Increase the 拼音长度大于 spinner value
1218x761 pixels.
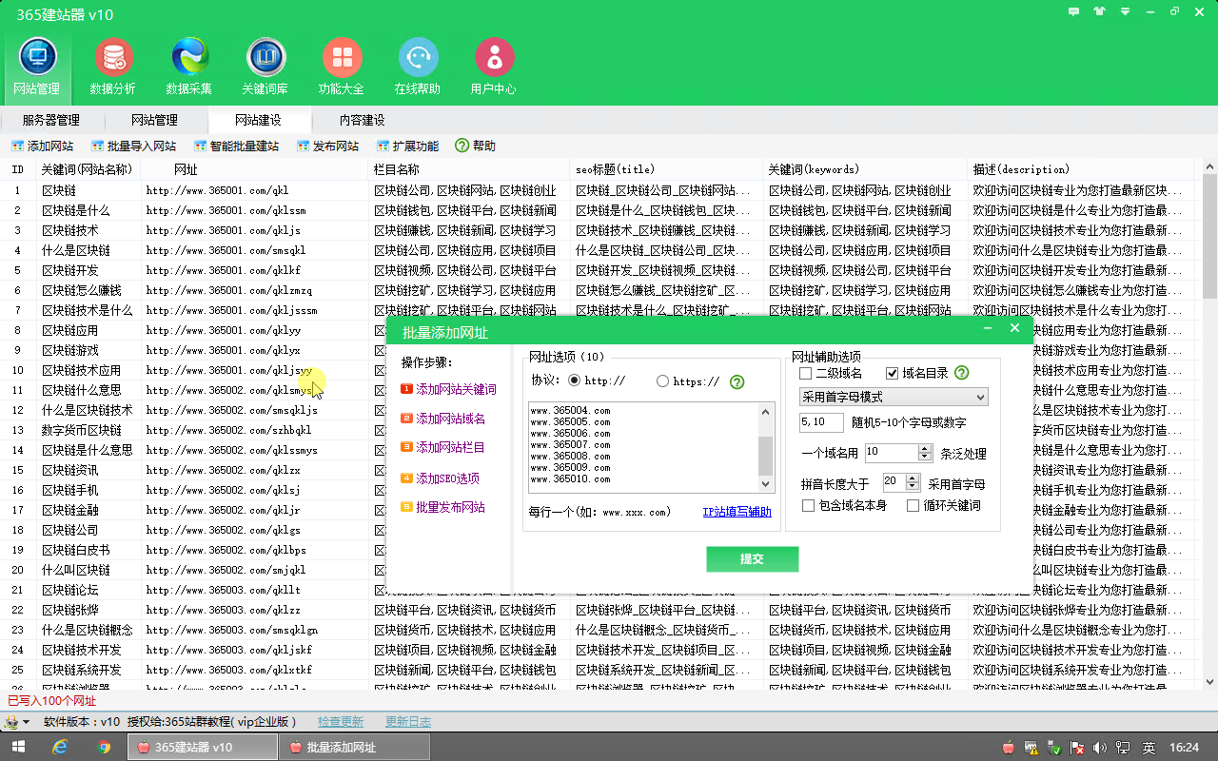point(913,478)
